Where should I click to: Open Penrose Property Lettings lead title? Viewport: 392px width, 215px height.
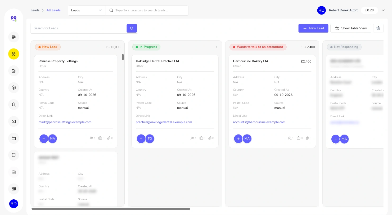(x=58, y=61)
